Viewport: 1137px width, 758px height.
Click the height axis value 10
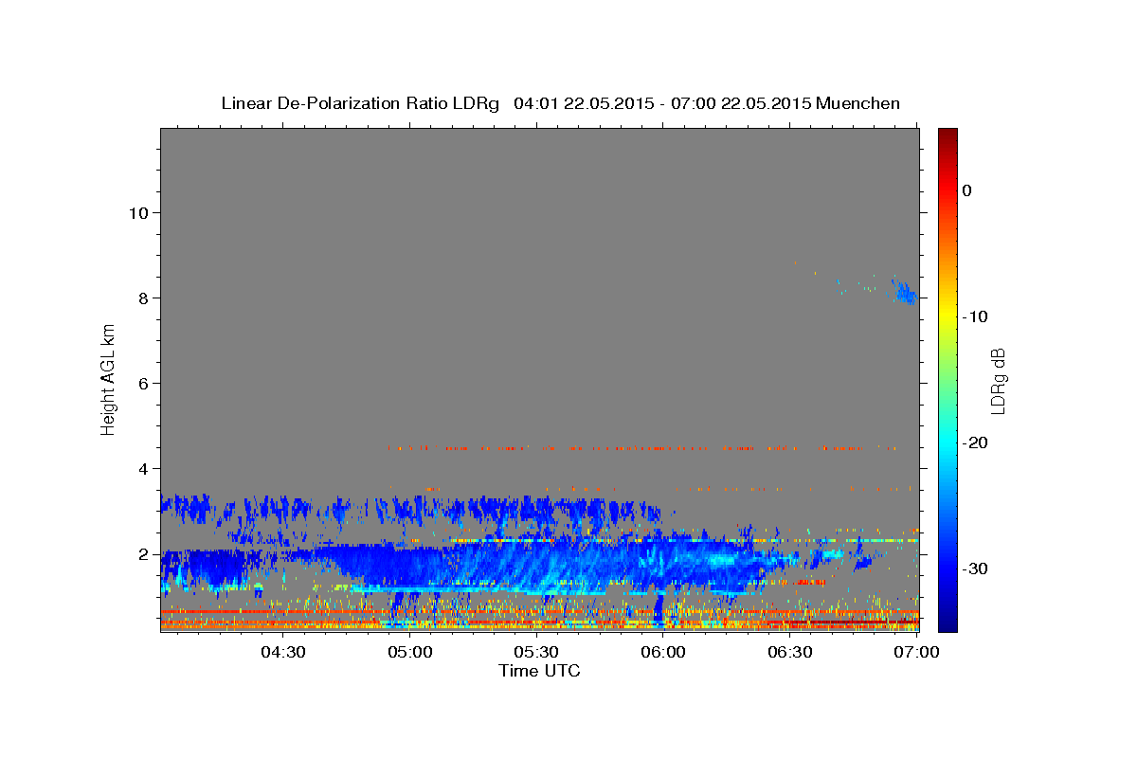coord(137,212)
